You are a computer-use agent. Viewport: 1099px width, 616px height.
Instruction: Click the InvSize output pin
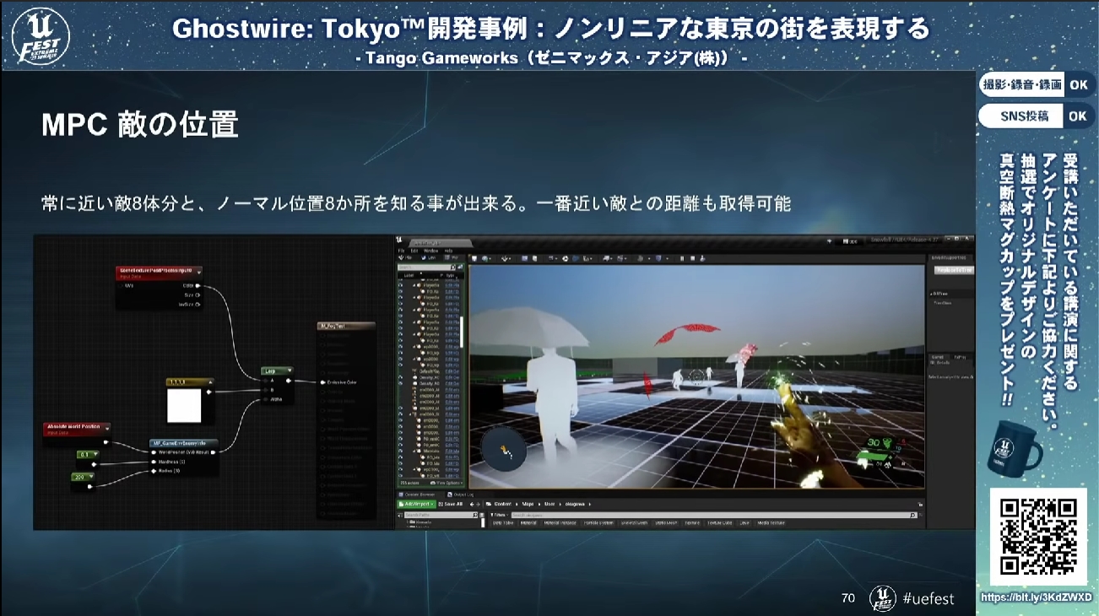(x=198, y=305)
